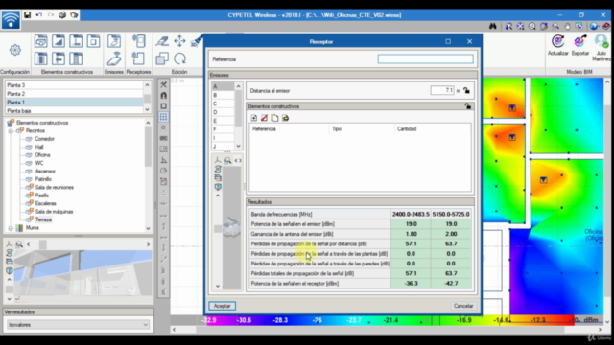This screenshot has height=345, width=614.
Task: Open the Isovalores results dropdown
Action: coord(78,325)
